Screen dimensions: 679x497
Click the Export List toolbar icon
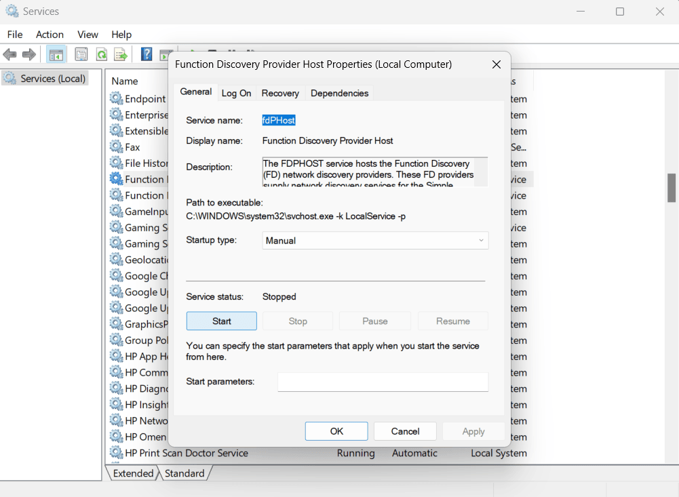click(x=120, y=54)
